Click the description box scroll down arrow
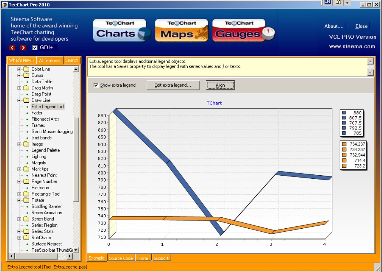Image resolution: width=382 pixels, height=272 pixels. [370, 72]
